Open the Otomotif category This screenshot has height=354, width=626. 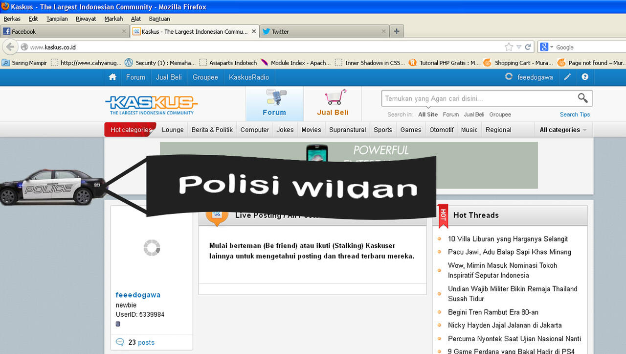[x=442, y=130]
